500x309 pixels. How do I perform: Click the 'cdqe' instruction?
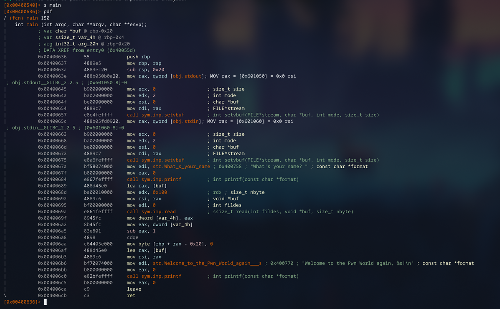point(132,237)
